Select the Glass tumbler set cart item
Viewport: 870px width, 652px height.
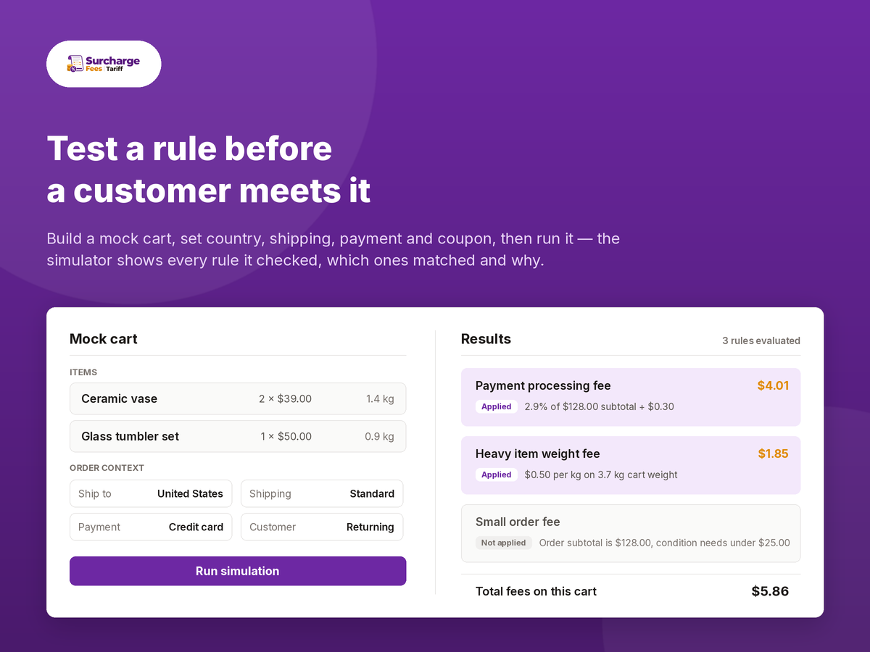[x=238, y=436]
